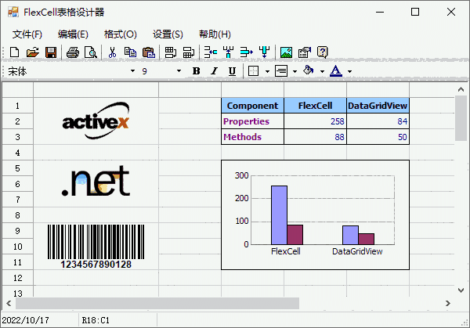Select the cell containing 50
The height and width of the screenshot is (328, 470).
378,137
